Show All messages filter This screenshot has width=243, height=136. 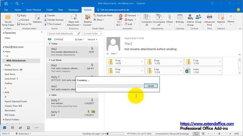coord(49,39)
